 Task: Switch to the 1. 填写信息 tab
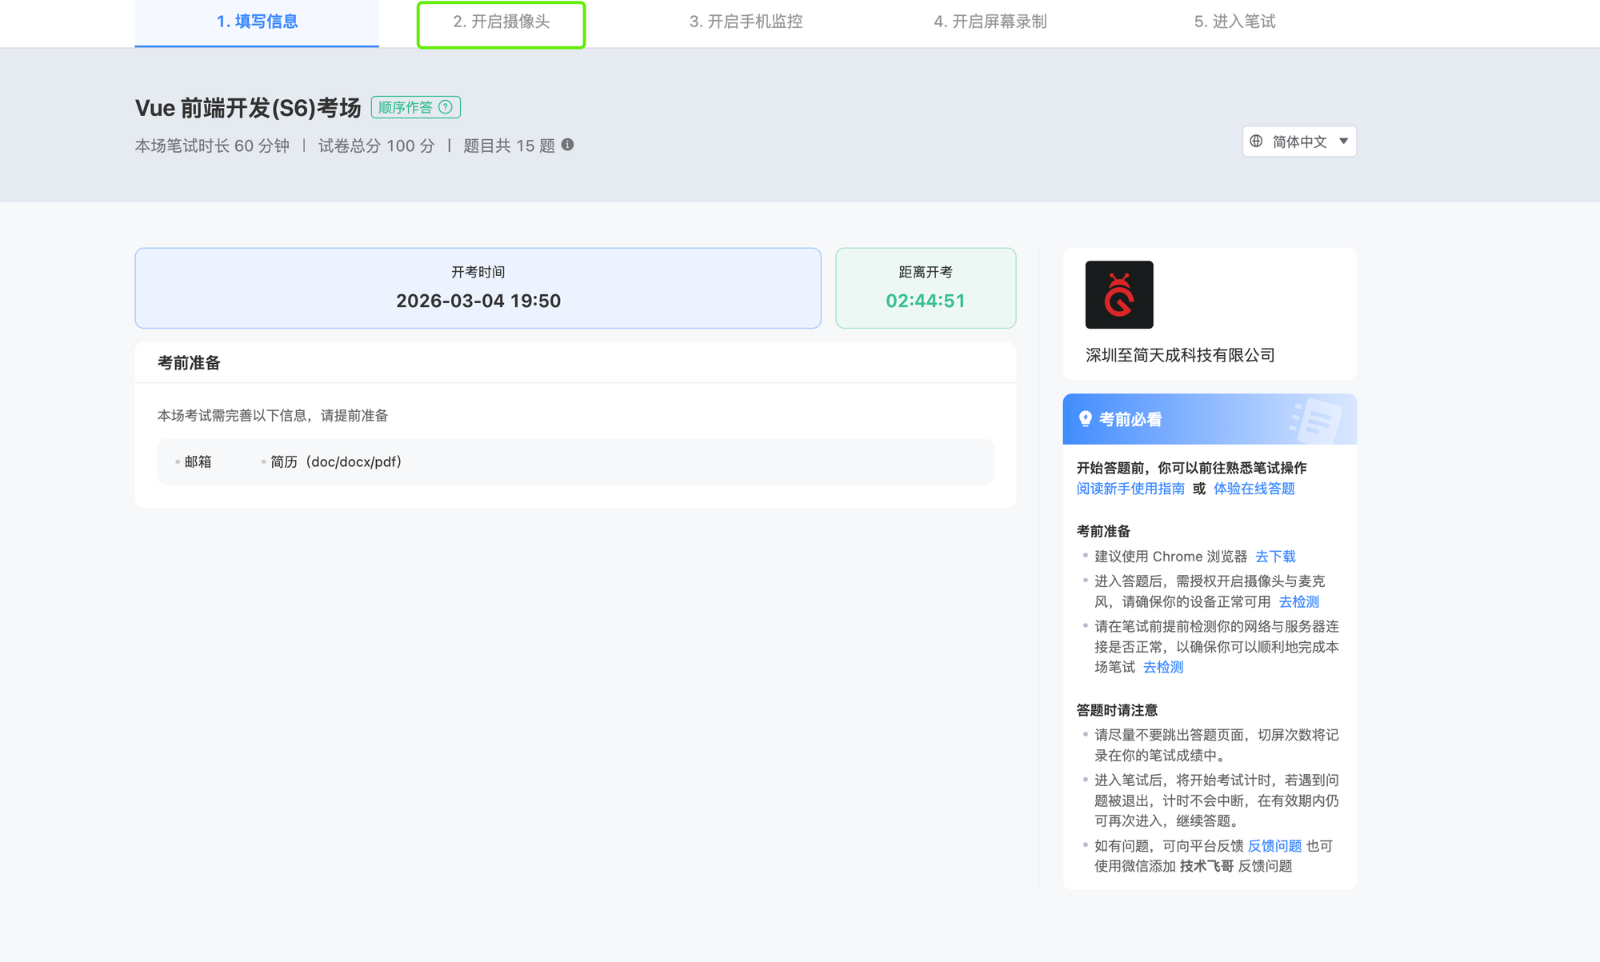[x=257, y=22]
